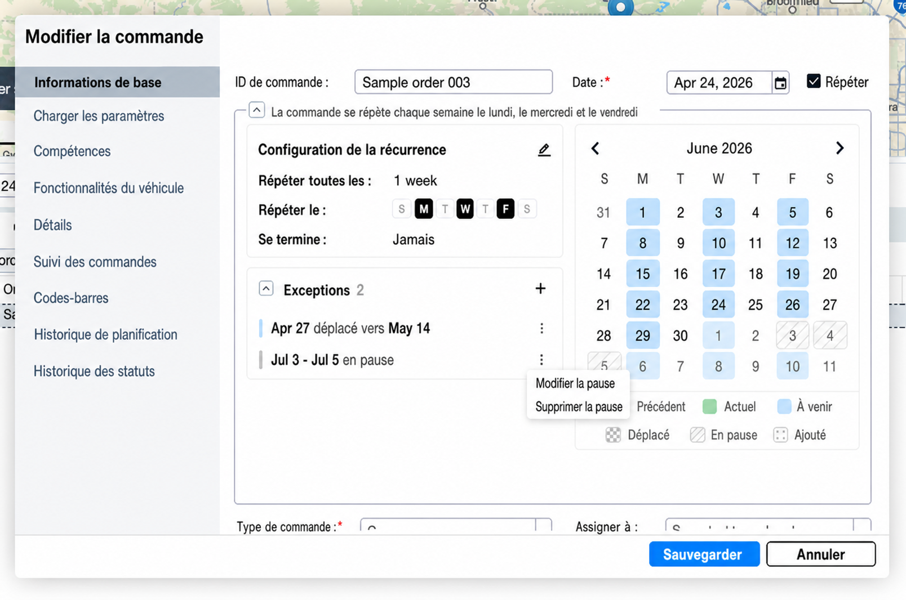Go to next month after June 2026
The image size is (906, 600).
click(x=840, y=148)
